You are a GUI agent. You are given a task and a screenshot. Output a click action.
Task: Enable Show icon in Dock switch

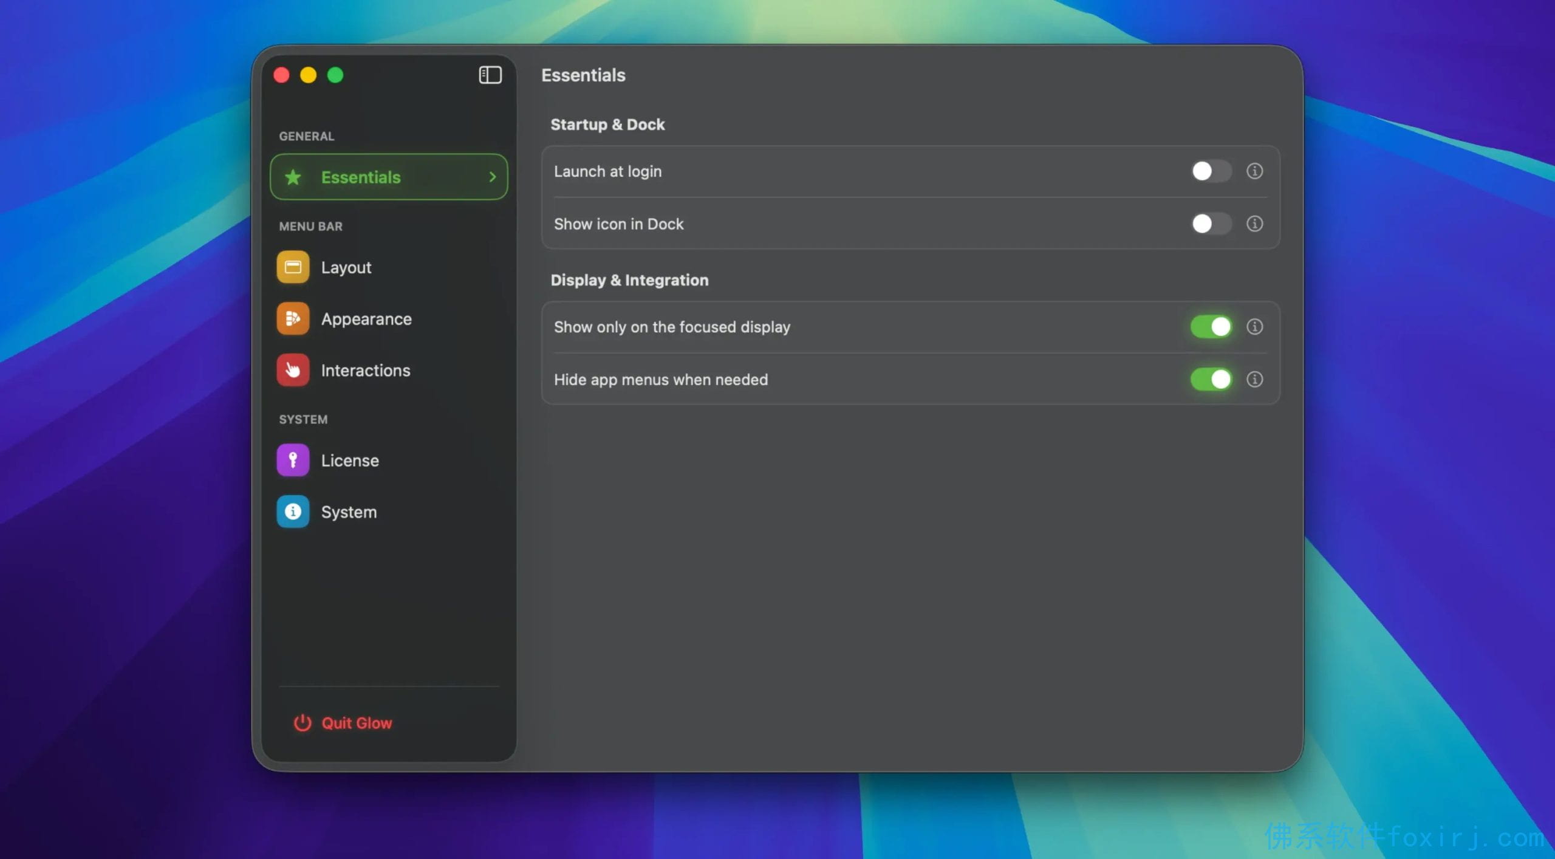click(x=1211, y=224)
